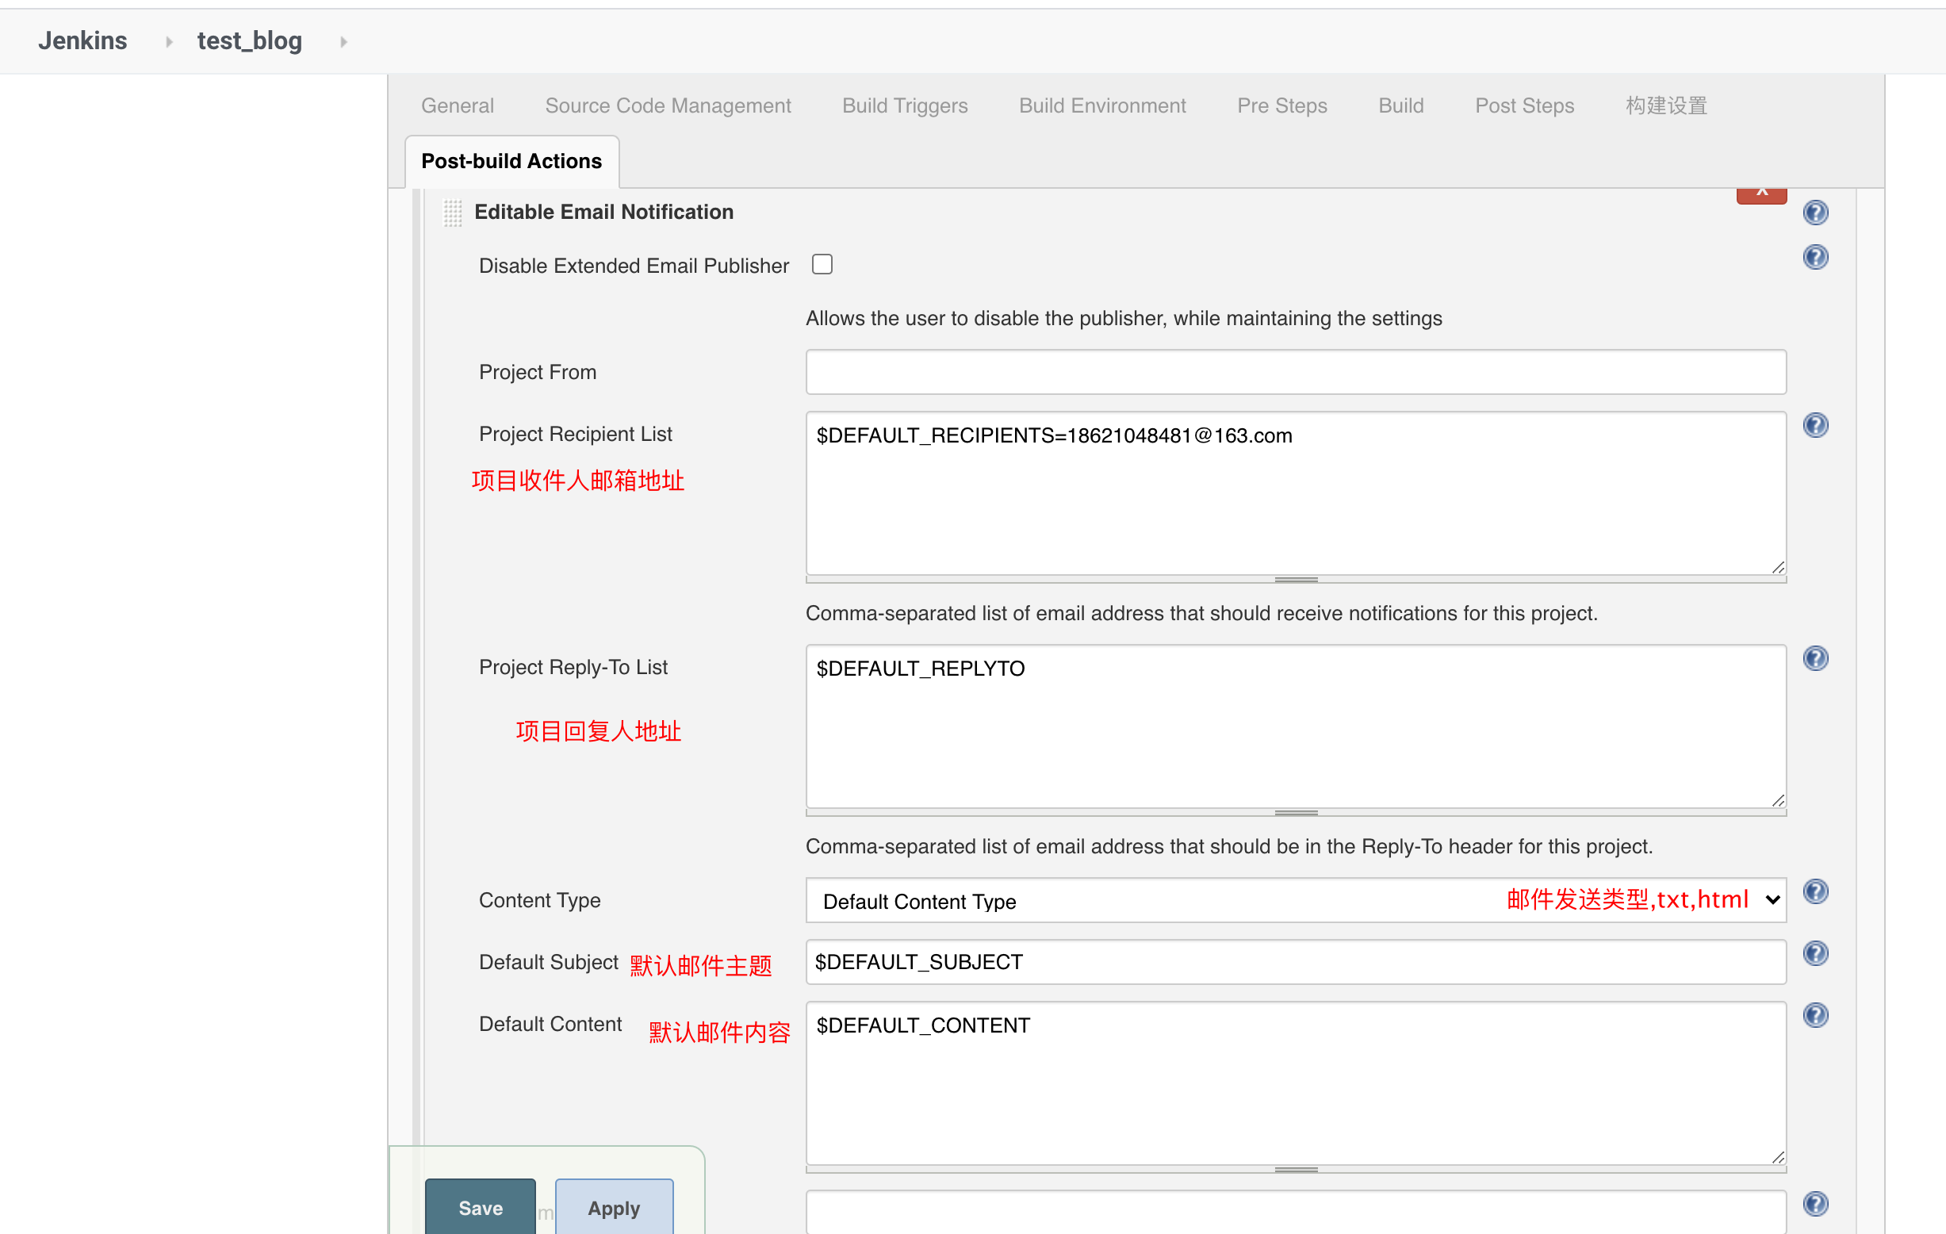Click the Apply button

pos(613,1207)
